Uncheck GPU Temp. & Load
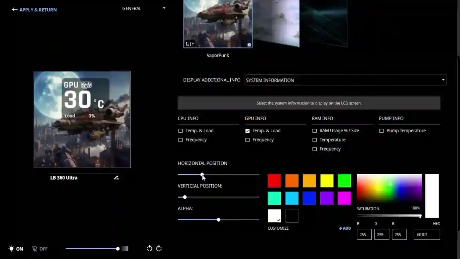Screen dimensions: 460x259 247,131
